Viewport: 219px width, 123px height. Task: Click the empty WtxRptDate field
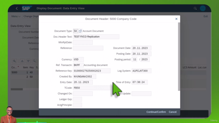coord(83,42)
